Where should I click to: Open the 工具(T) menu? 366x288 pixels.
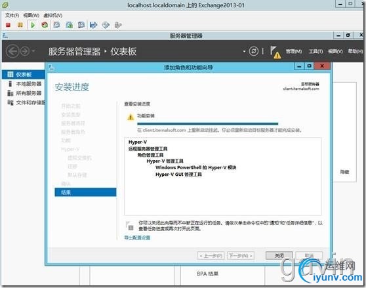click(x=315, y=51)
